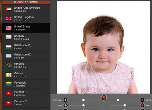Image resolution: width=152 pixels, height=110 pixels.
Task: Click the Vietnam (1) flag icon
Action: click(x=9, y=94)
